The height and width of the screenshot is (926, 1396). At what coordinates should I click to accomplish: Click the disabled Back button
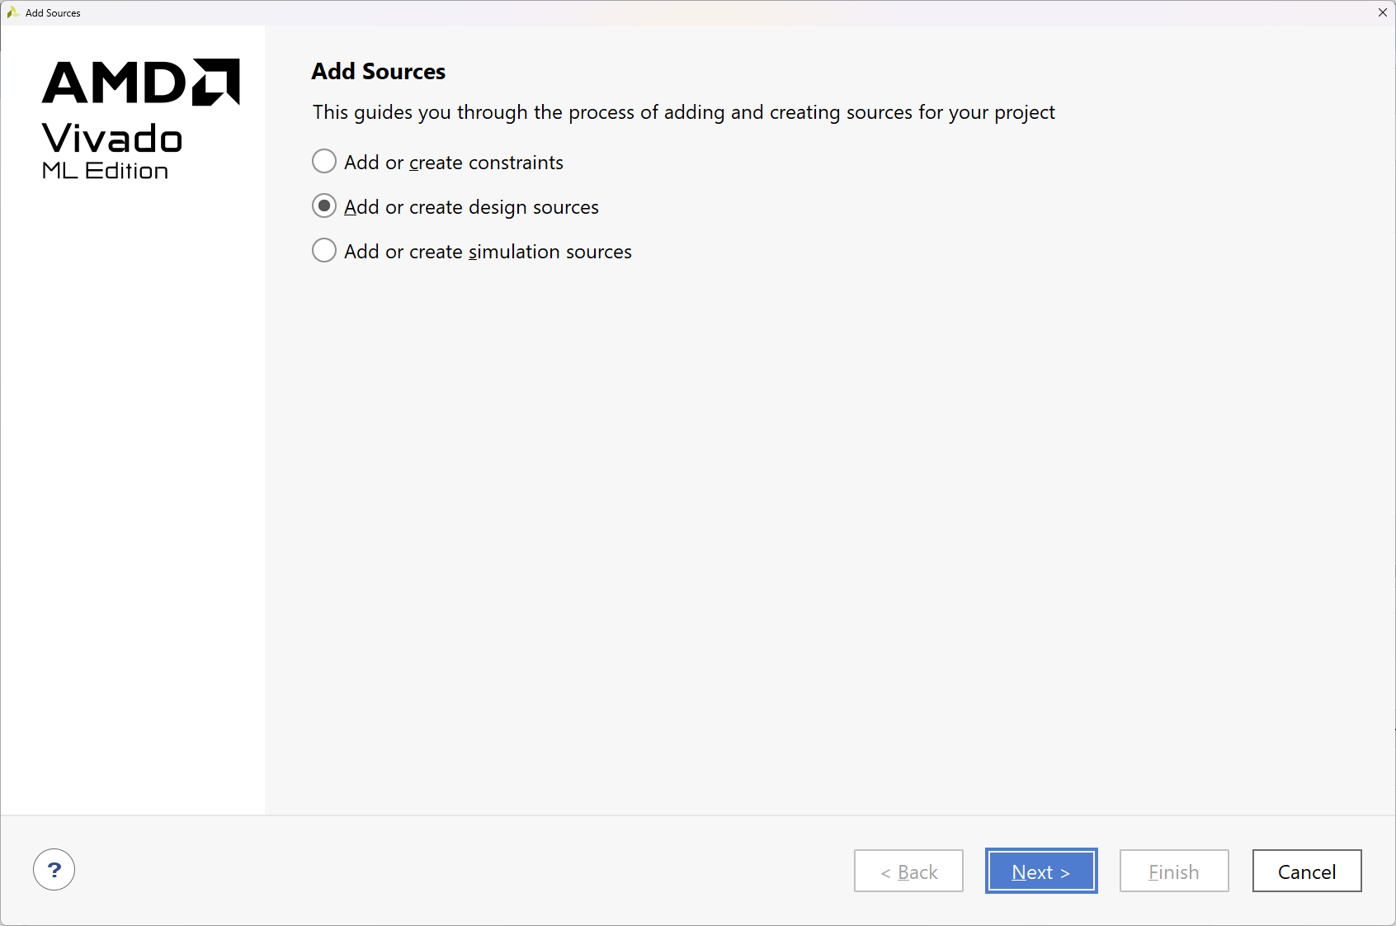908,871
